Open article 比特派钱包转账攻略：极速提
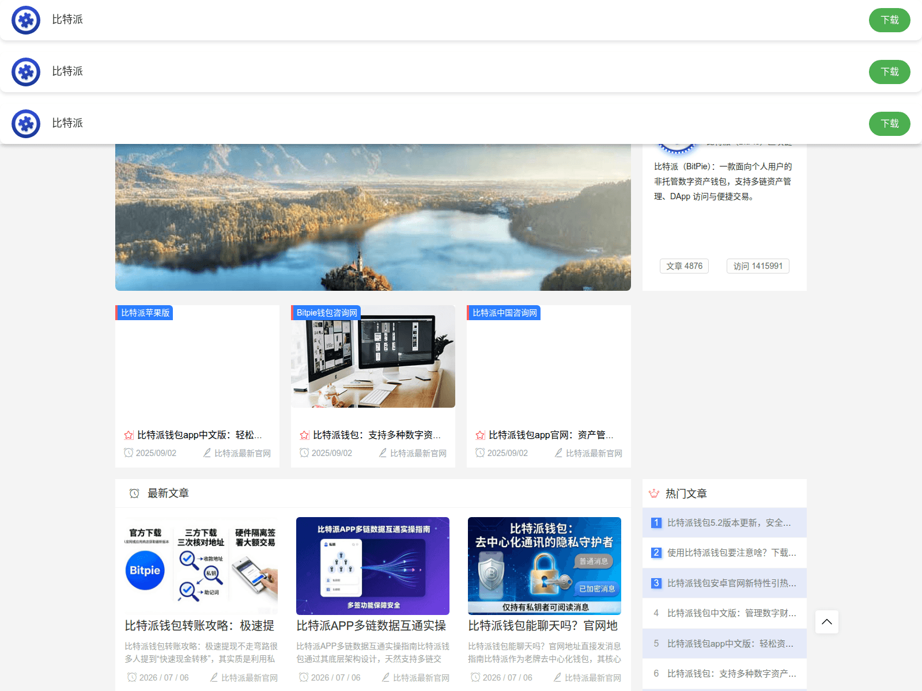This screenshot has height=691, width=922. [199, 625]
